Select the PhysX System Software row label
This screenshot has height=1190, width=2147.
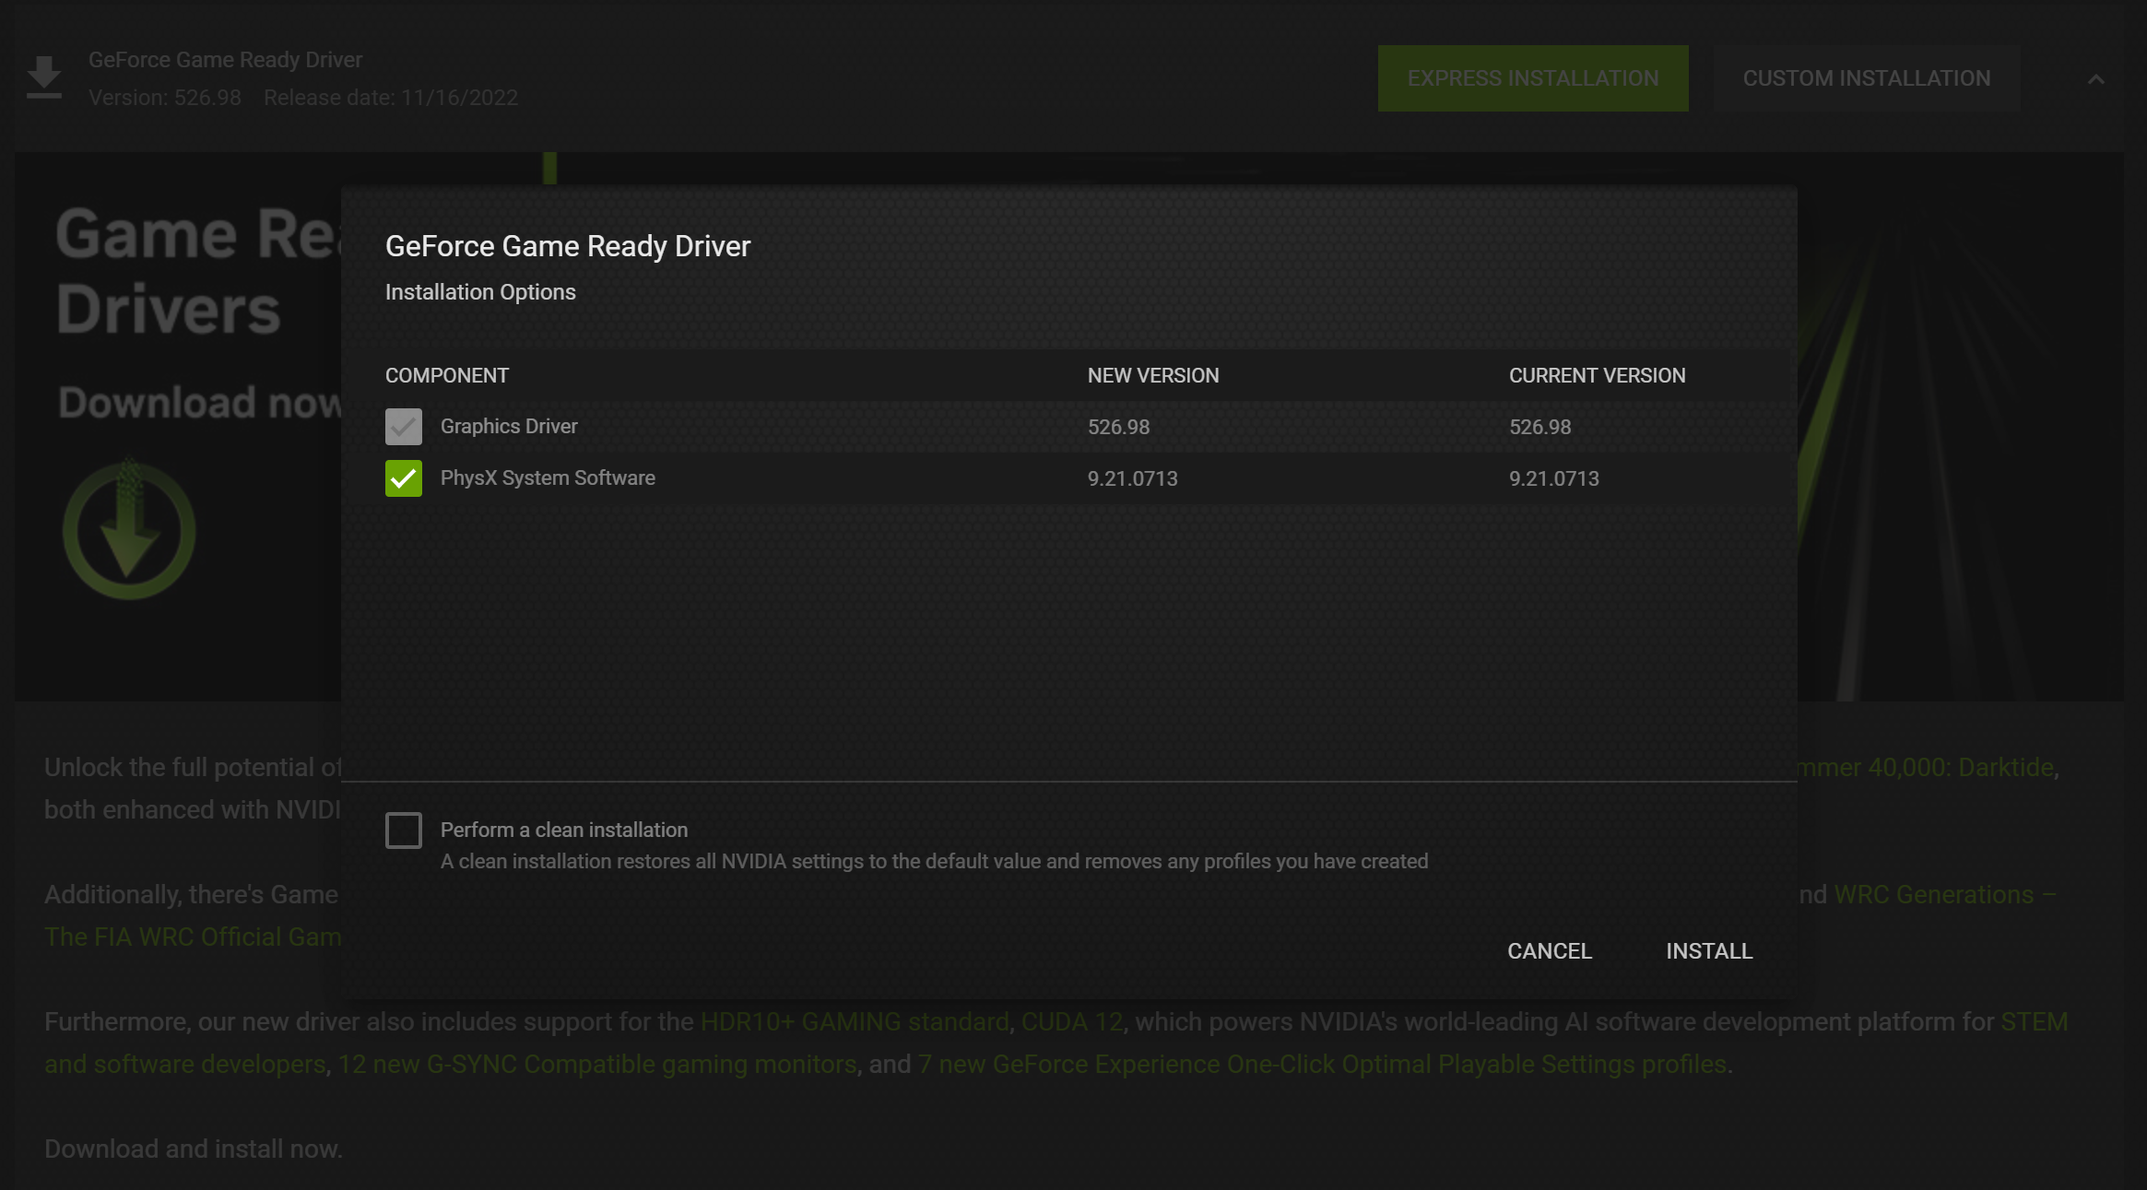point(548,477)
